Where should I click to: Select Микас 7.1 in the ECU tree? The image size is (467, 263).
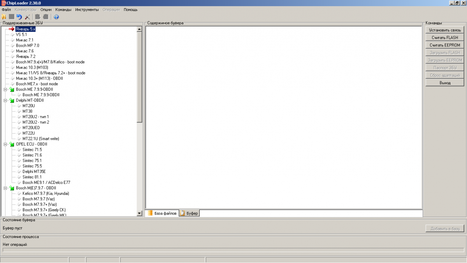[x=25, y=40]
